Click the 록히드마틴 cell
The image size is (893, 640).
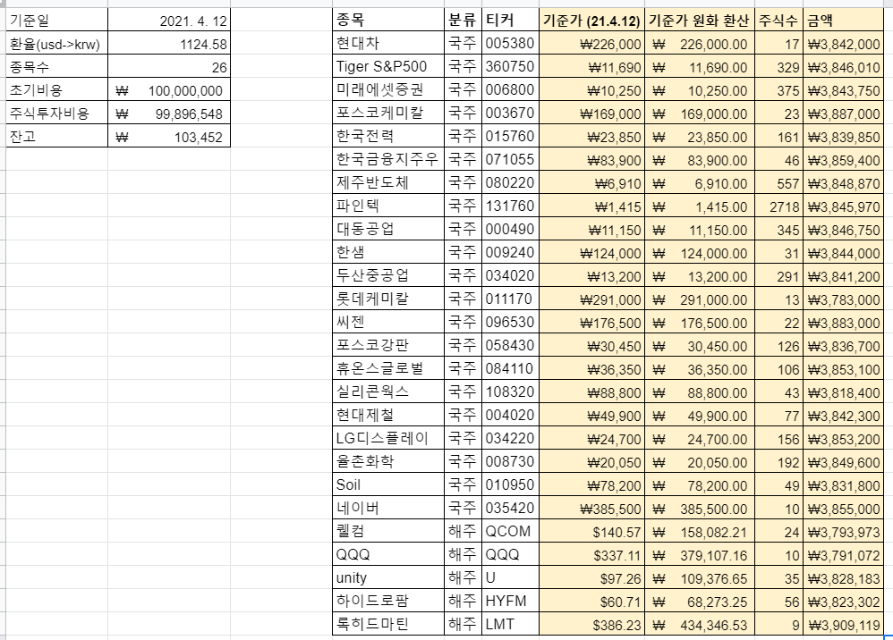387,625
